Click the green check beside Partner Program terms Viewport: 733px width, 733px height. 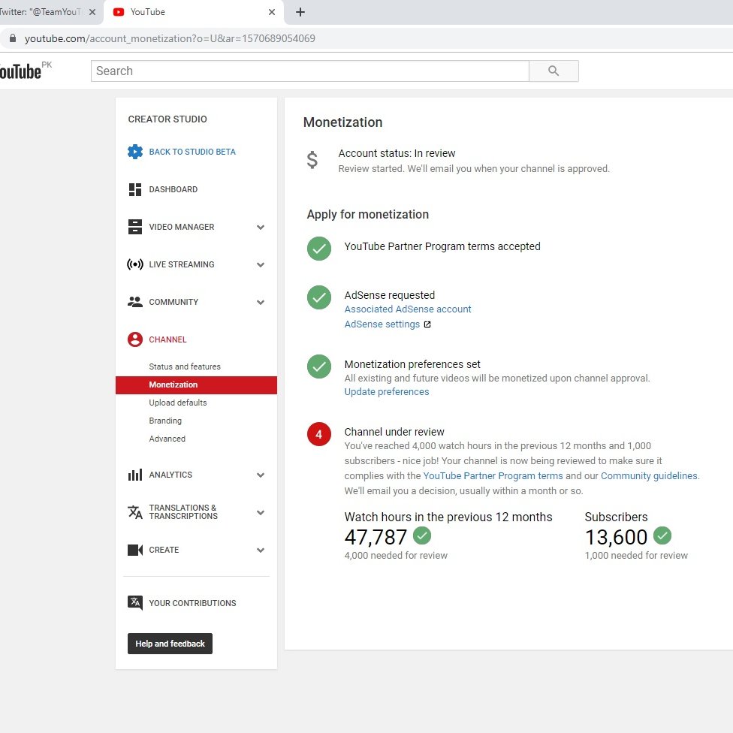pyautogui.click(x=319, y=249)
